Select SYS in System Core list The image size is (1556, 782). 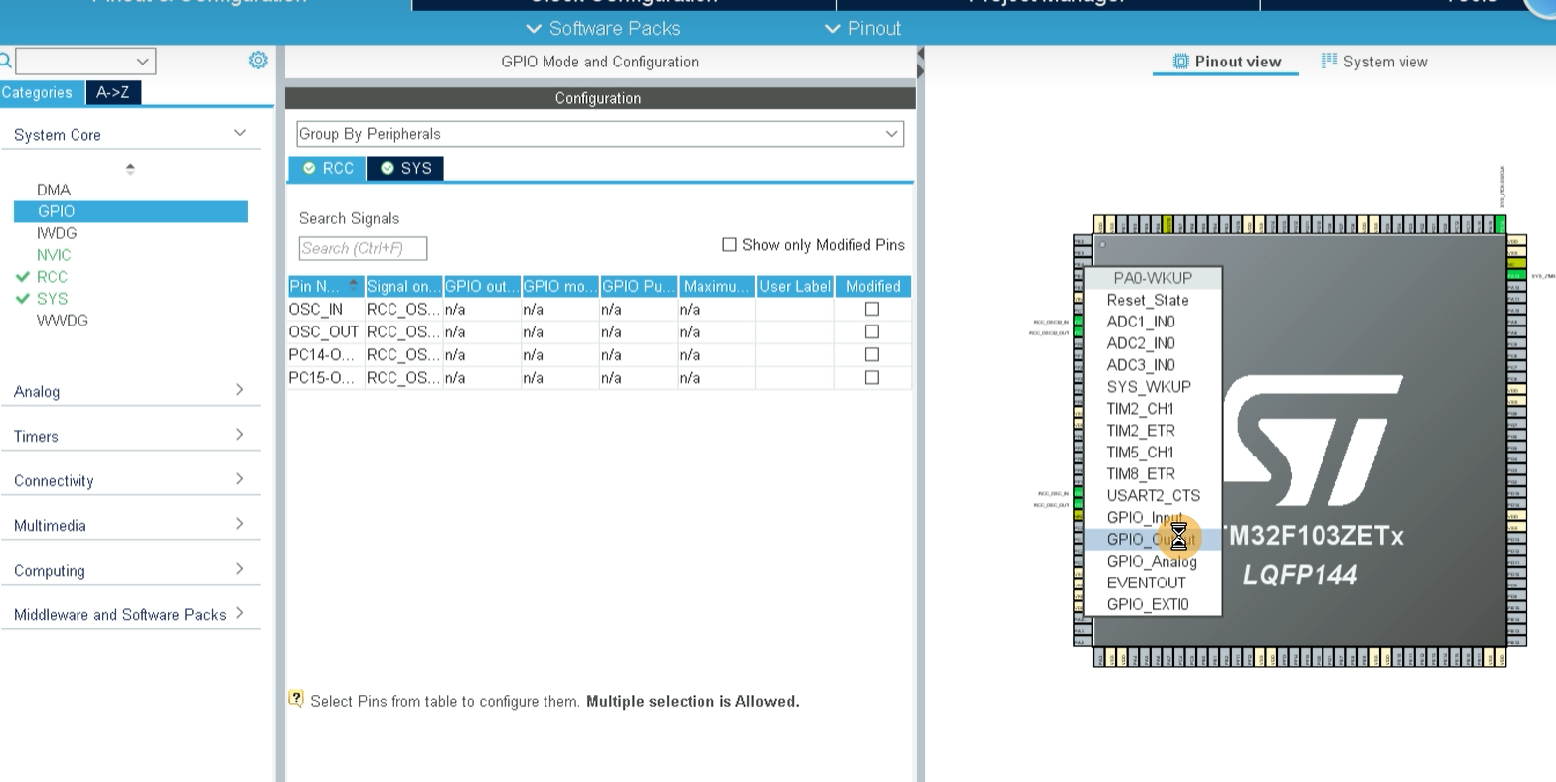pyautogui.click(x=52, y=299)
